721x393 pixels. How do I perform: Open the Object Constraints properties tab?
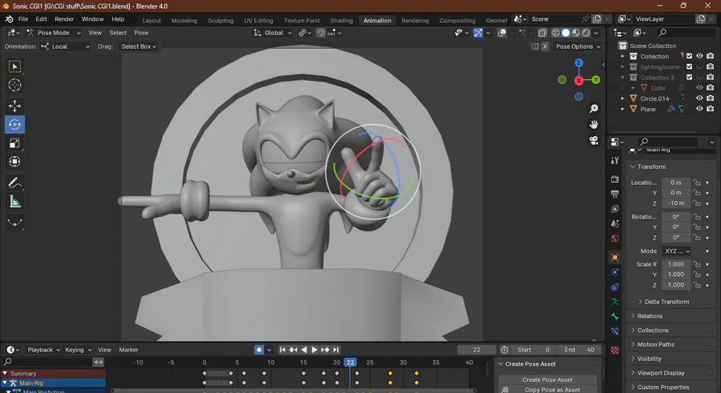(x=614, y=287)
